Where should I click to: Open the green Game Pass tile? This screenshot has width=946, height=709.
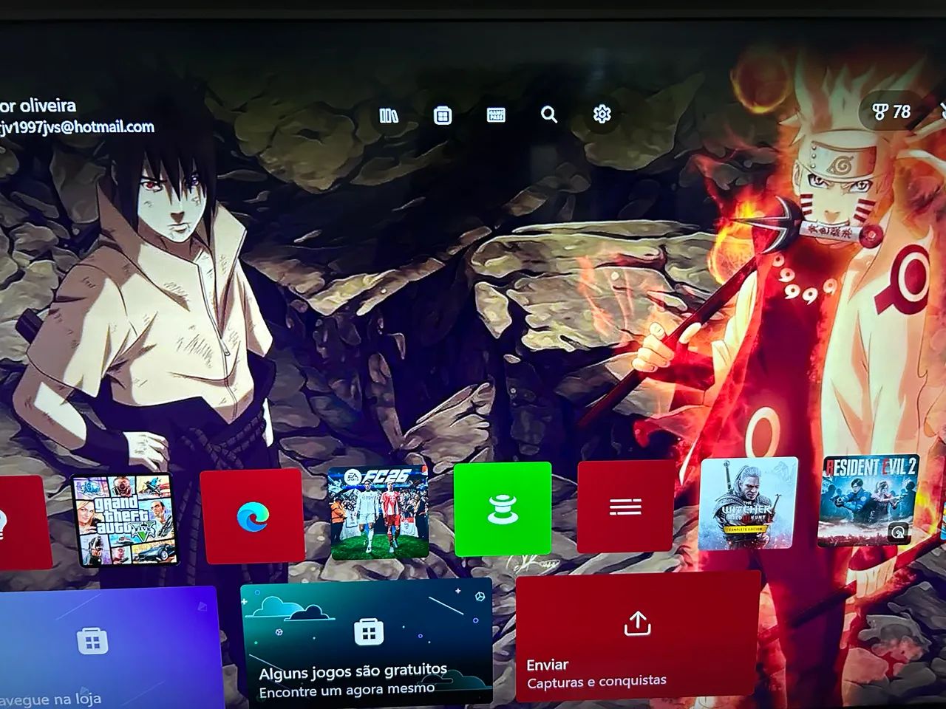tap(503, 508)
